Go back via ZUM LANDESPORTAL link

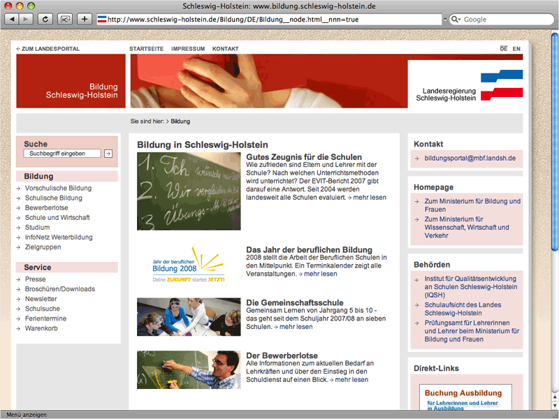click(48, 49)
